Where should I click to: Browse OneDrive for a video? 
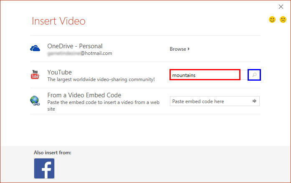point(180,49)
